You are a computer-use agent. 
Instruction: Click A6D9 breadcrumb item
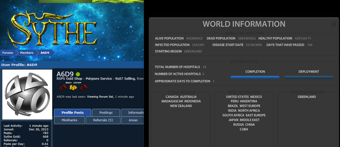pos(45,53)
